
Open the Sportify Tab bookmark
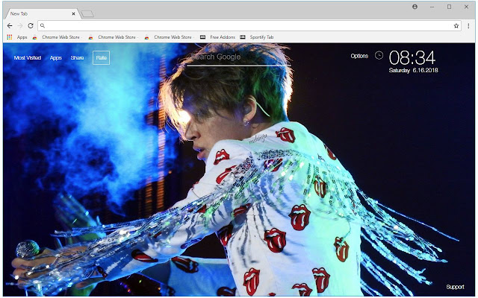pyautogui.click(x=257, y=37)
